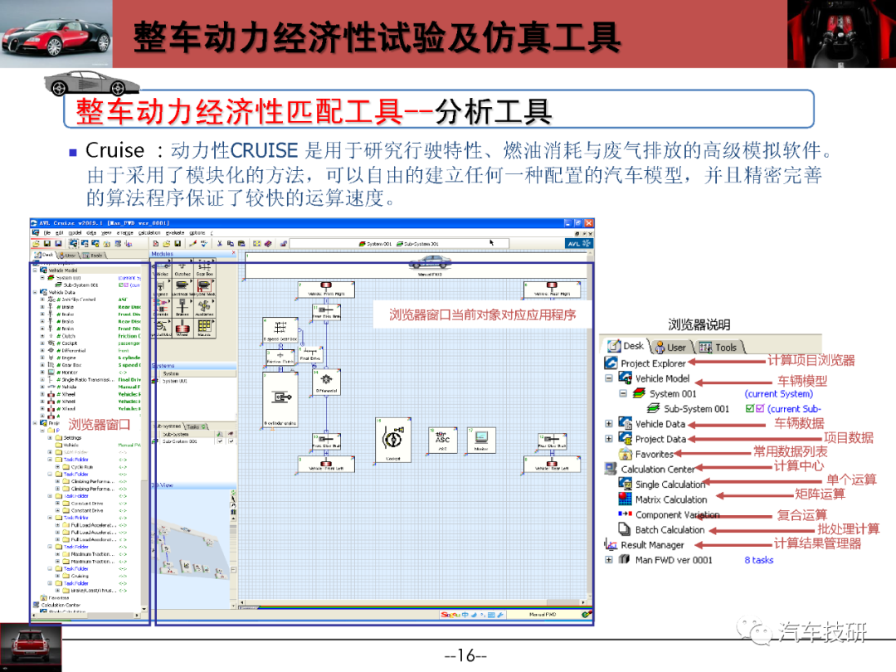896x672 pixels.
Task: Select Calculation Center at the project tree bottom
Action: point(61,605)
